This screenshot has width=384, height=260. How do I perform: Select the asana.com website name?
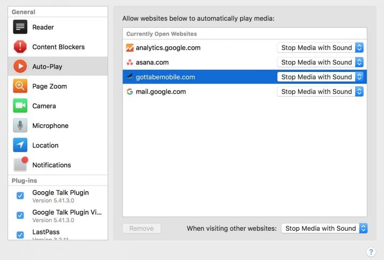152,62
